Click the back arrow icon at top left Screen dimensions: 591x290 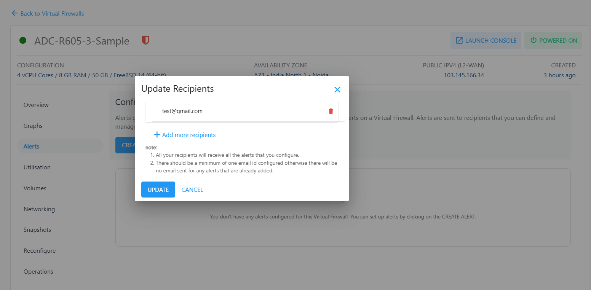point(14,13)
